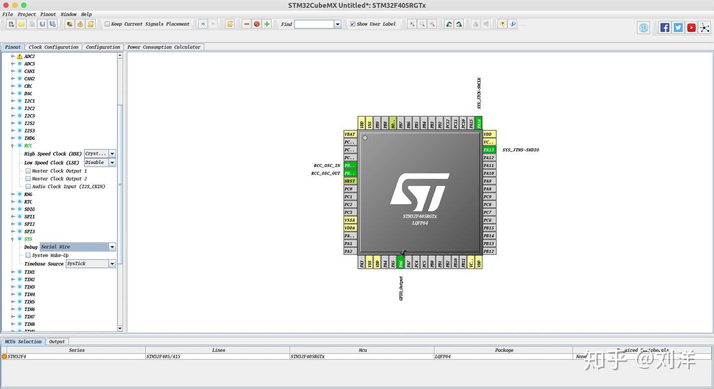Click the pinout scroll icon beside the Redo arrow
Image resolution: width=714 pixels, height=389 pixels.
click(x=230, y=24)
